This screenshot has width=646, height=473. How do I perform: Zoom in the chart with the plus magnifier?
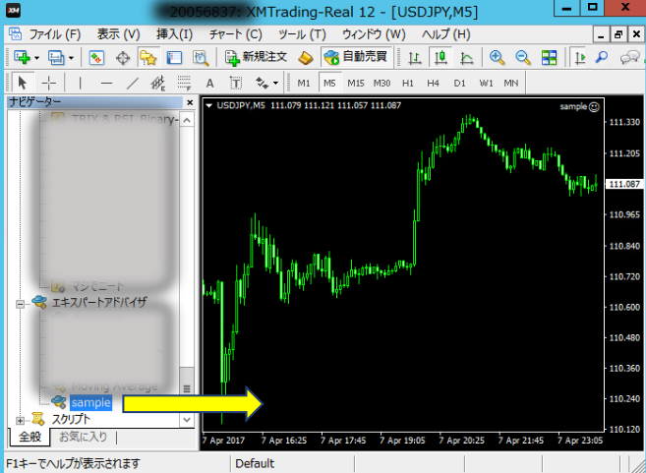click(498, 58)
